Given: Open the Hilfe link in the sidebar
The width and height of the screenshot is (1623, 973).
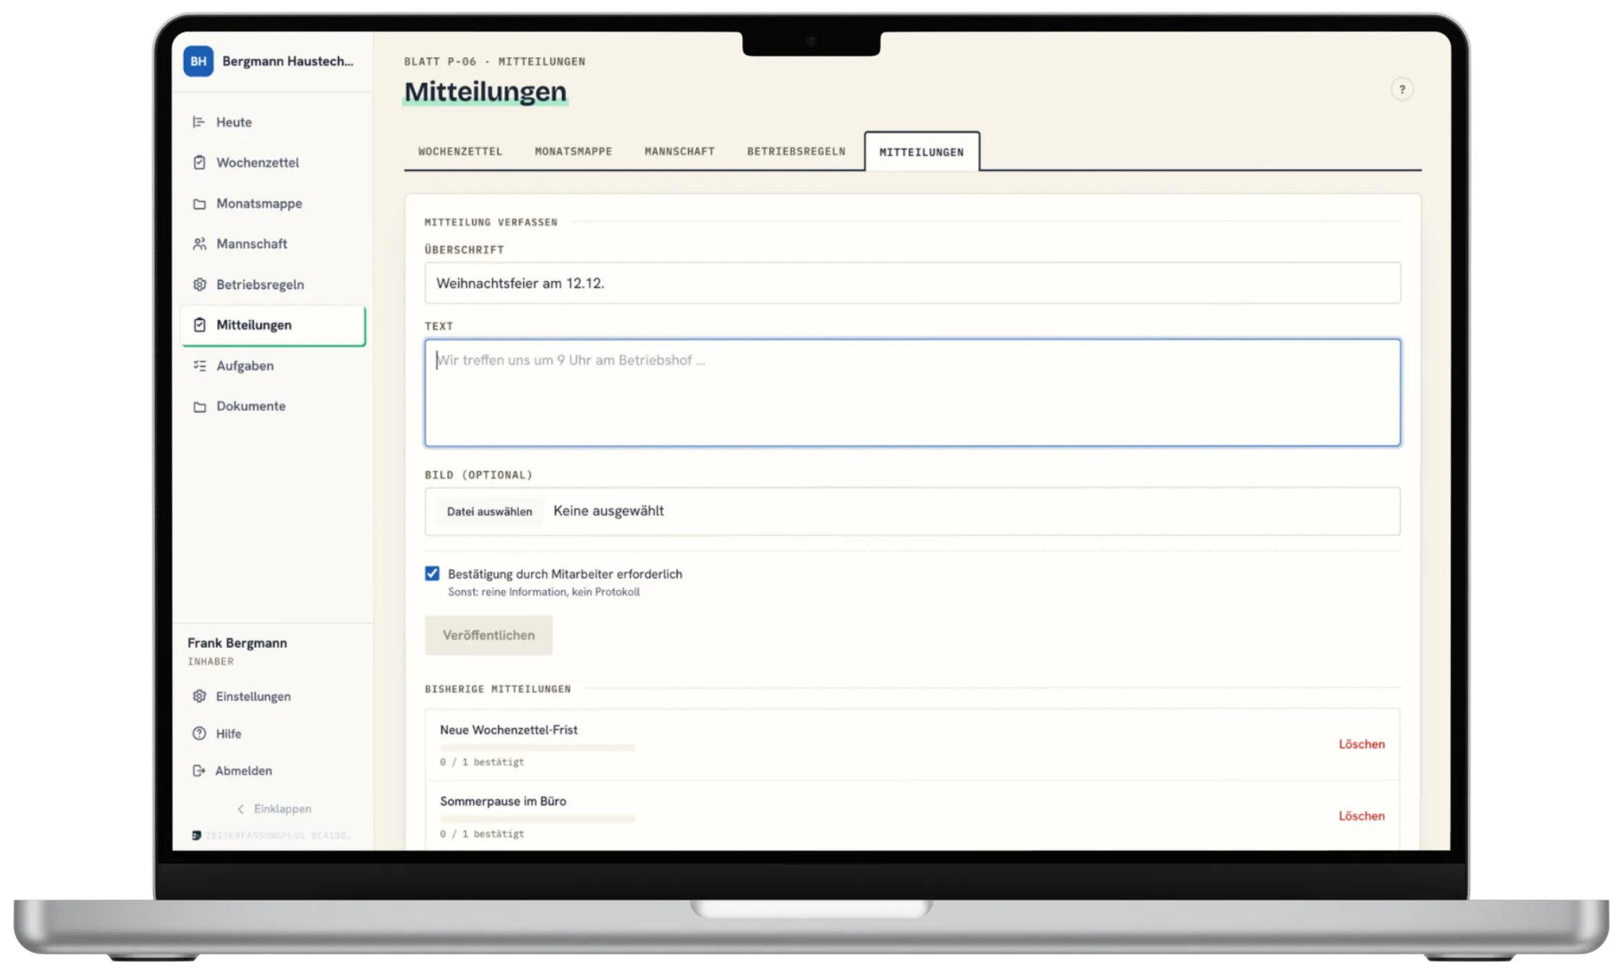Looking at the screenshot, I should pos(229,734).
